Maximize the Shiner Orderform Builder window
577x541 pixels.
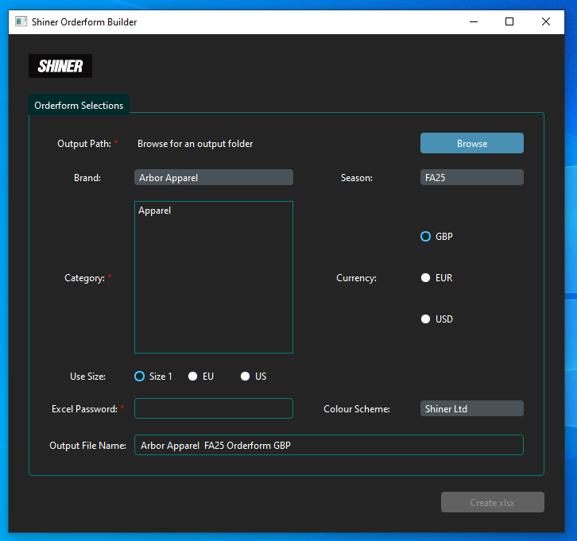tap(509, 22)
